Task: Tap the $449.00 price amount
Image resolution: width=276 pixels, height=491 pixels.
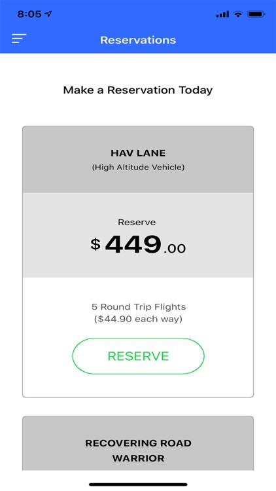Action: (x=138, y=245)
